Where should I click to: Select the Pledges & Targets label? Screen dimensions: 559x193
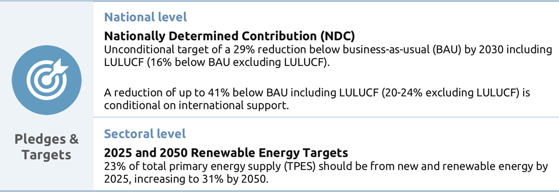pyautogui.click(x=47, y=147)
